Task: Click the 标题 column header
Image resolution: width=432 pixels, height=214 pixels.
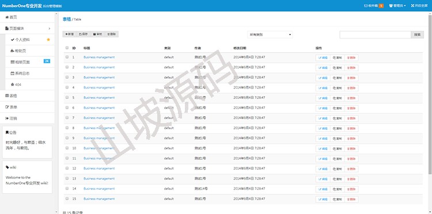Action: (x=86, y=48)
